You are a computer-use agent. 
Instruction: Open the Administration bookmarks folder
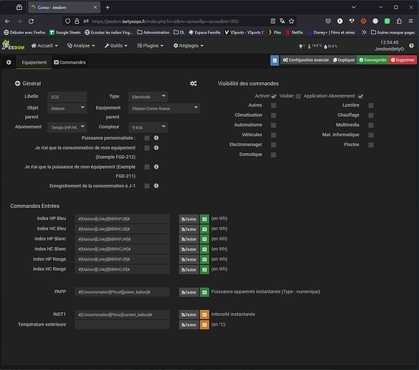click(x=154, y=33)
